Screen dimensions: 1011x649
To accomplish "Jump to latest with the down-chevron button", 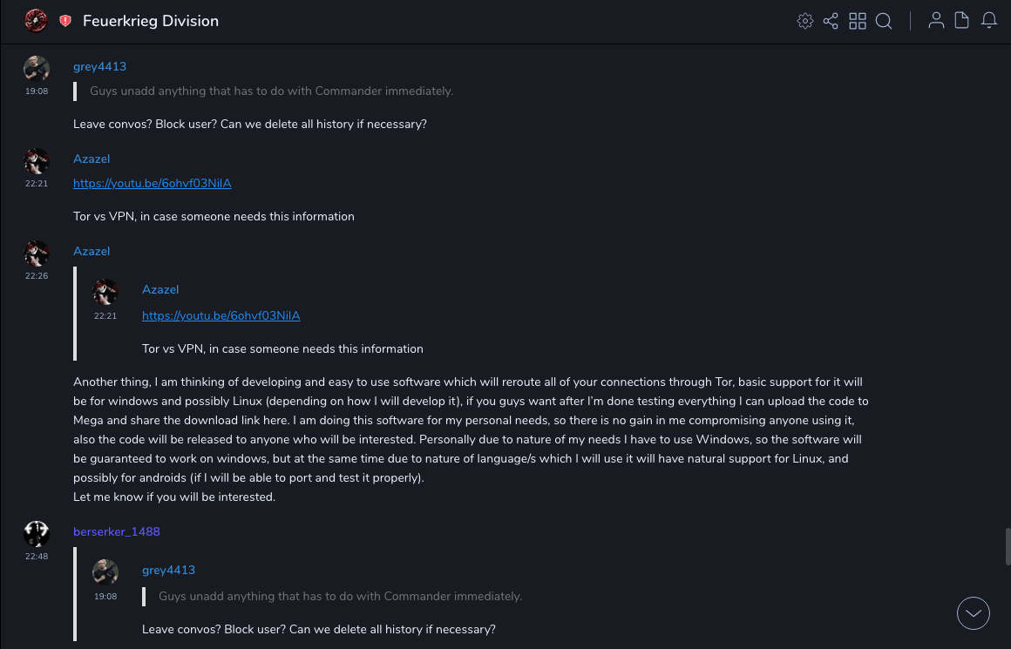I will [x=974, y=613].
